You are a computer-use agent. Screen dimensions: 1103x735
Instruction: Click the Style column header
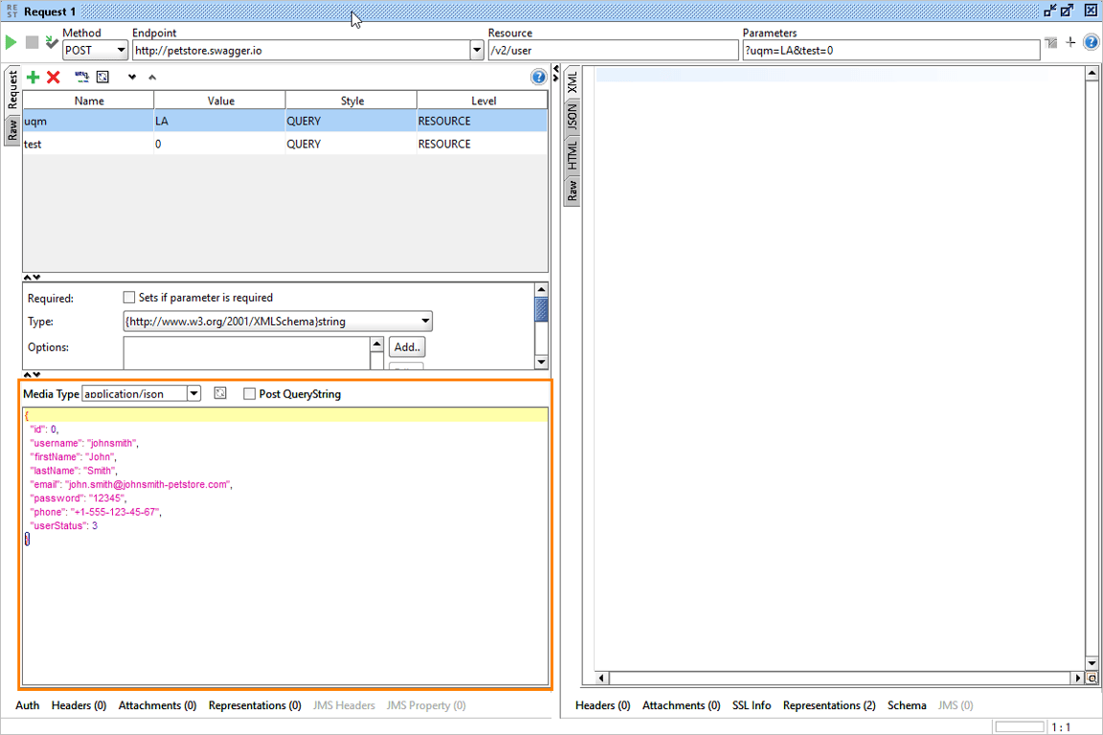point(351,100)
